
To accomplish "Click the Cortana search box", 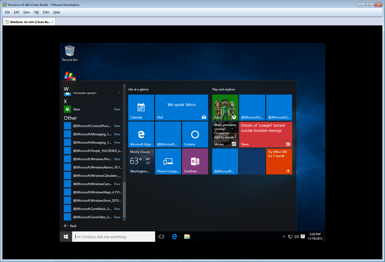I will (114, 237).
